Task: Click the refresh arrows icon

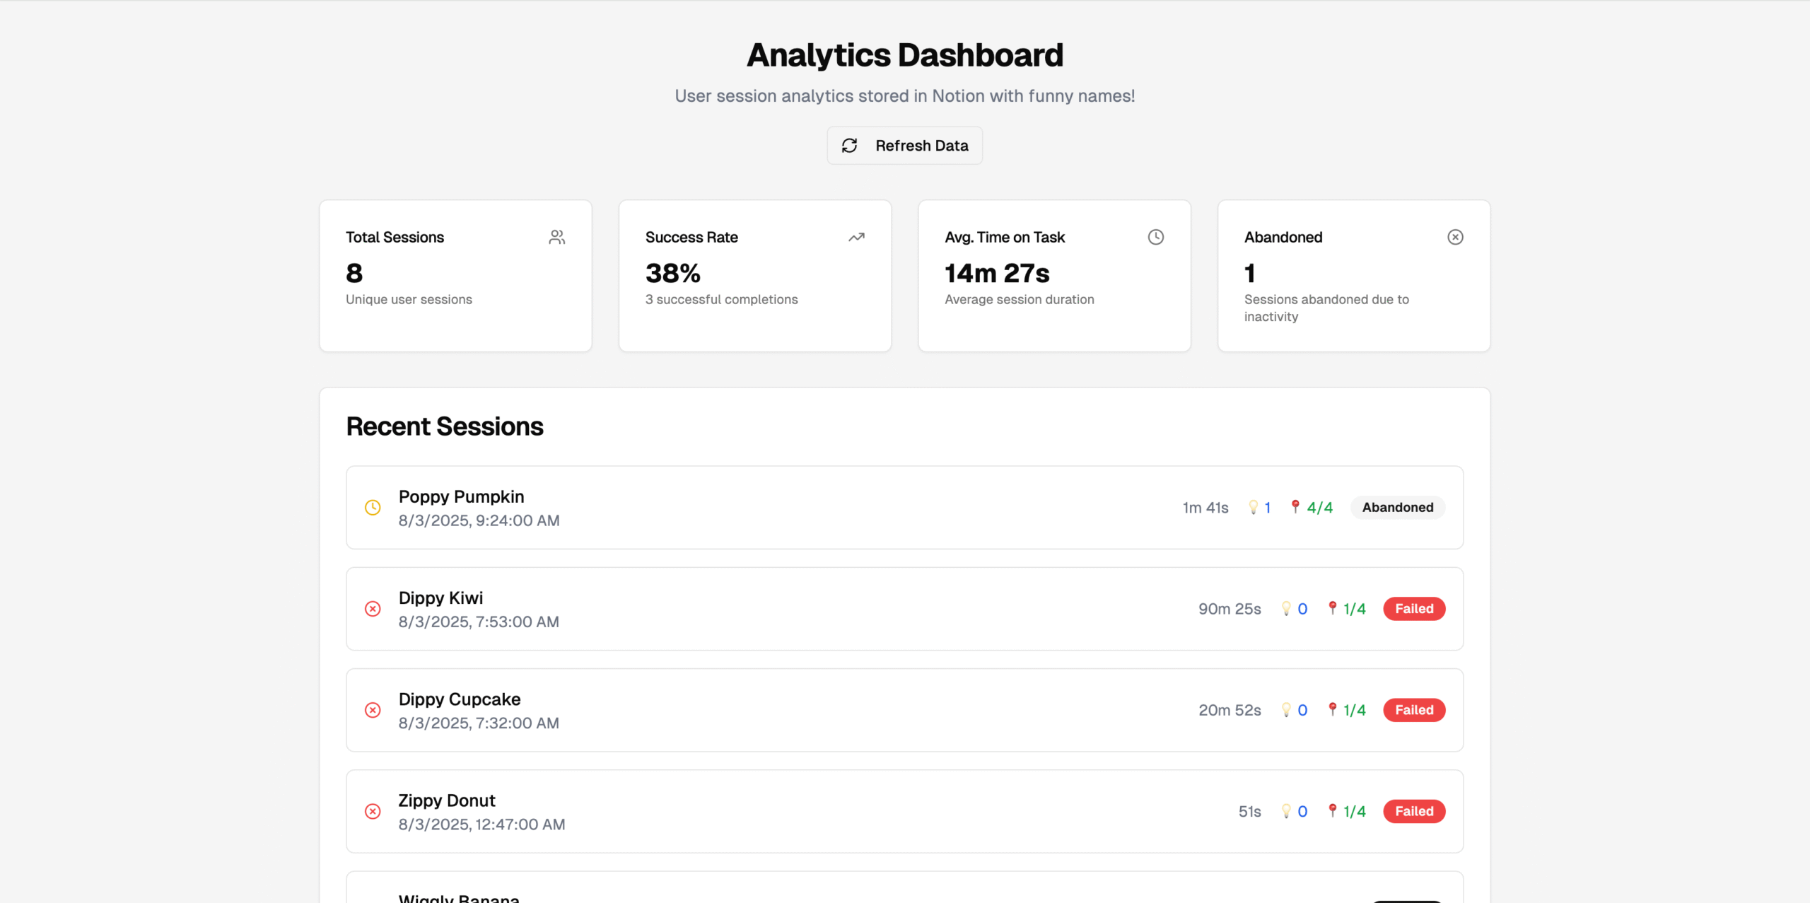Action: (849, 146)
